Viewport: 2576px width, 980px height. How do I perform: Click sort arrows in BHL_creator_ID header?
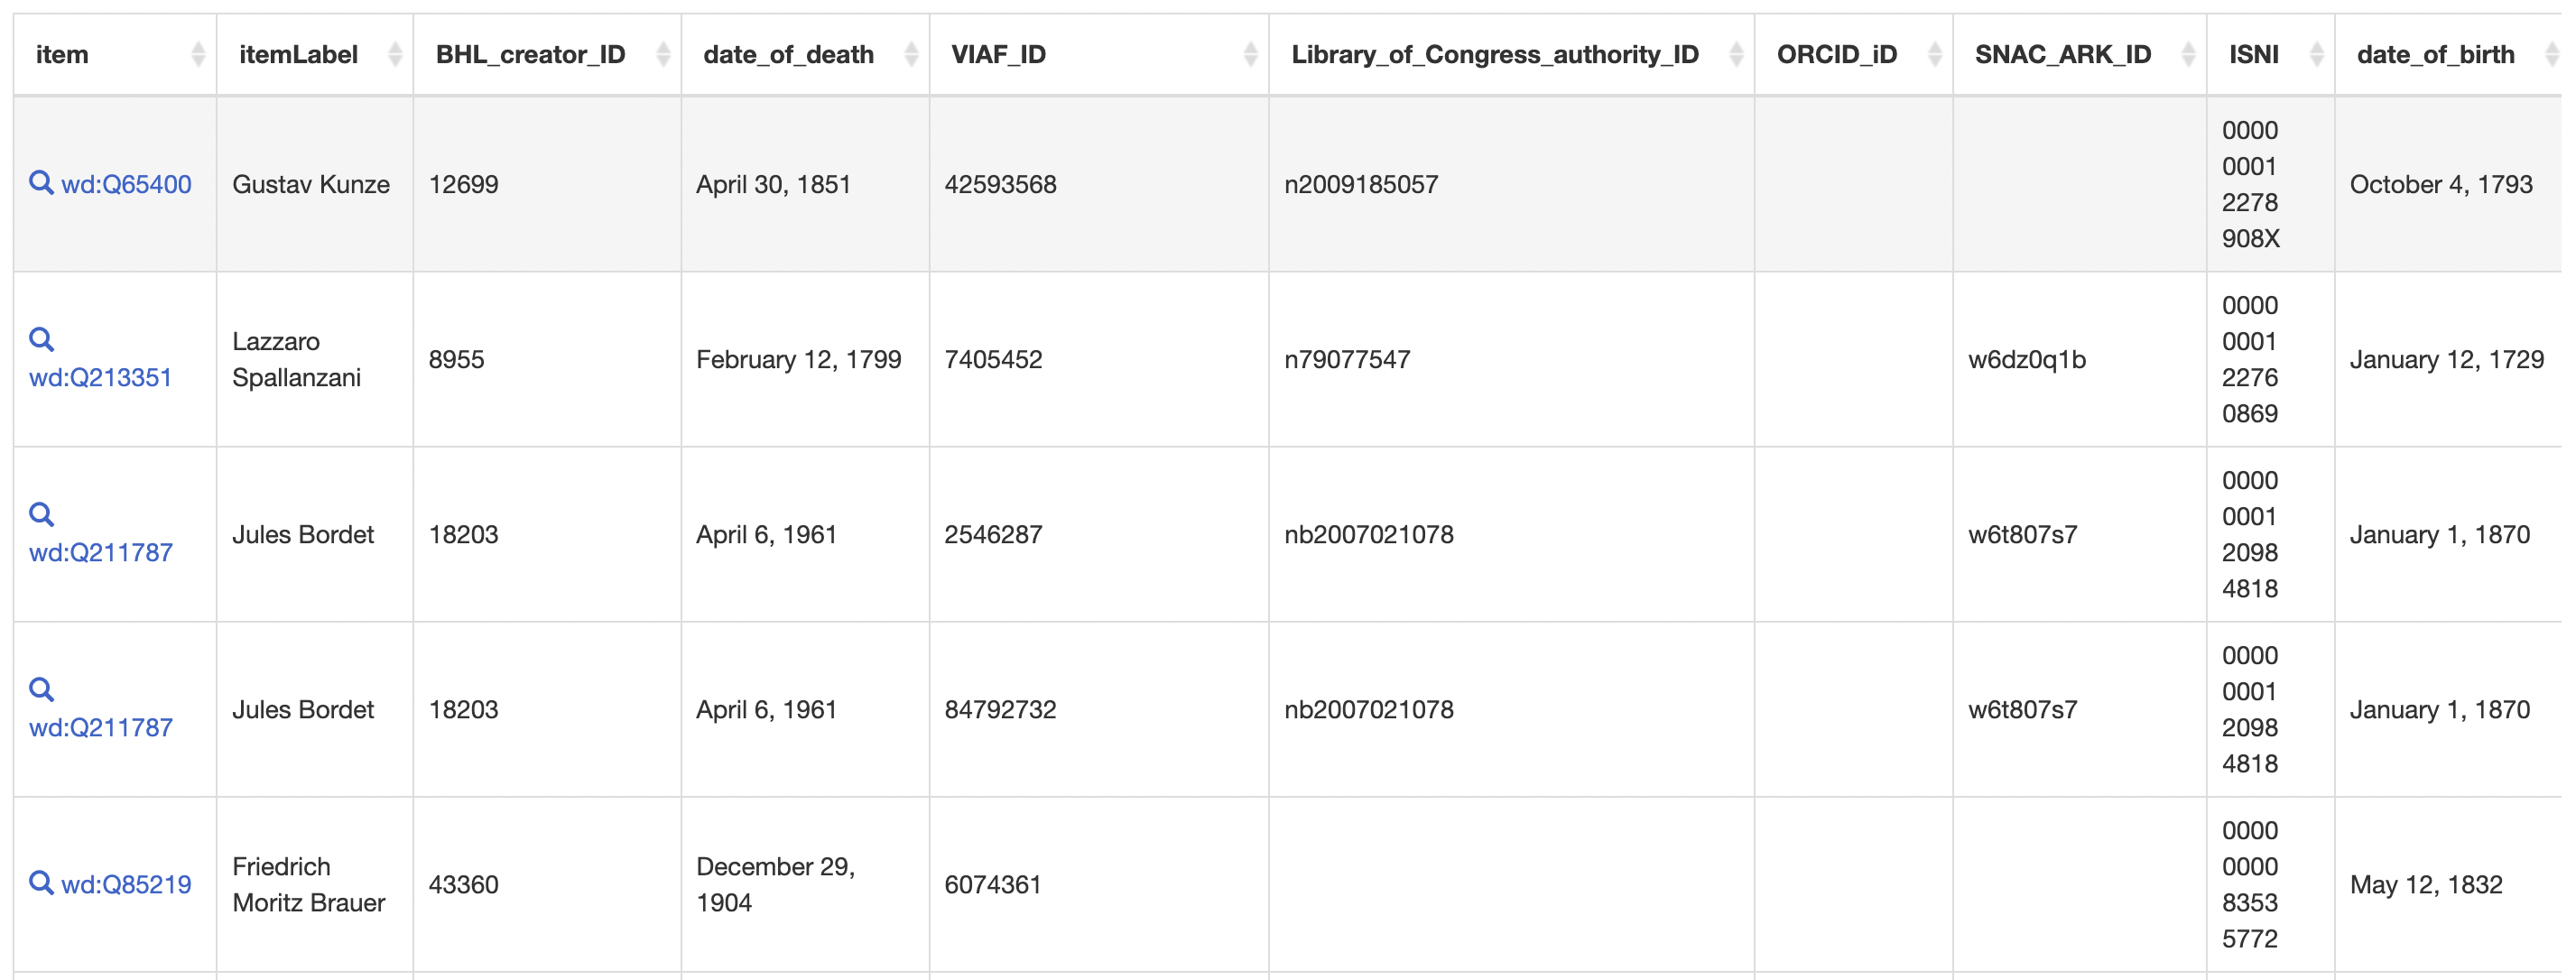663,55
